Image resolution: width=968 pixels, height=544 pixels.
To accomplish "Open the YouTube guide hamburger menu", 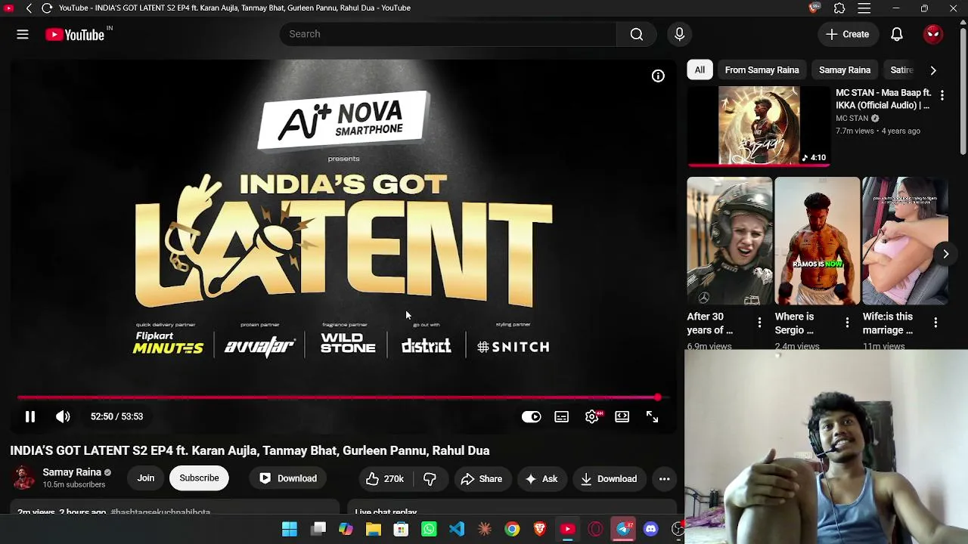I will click(x=23, y=34).
